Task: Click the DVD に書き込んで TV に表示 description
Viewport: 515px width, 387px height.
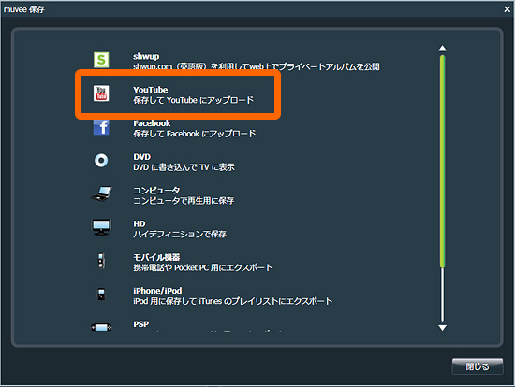Action: pyautogui.click(x=184, y=167)
